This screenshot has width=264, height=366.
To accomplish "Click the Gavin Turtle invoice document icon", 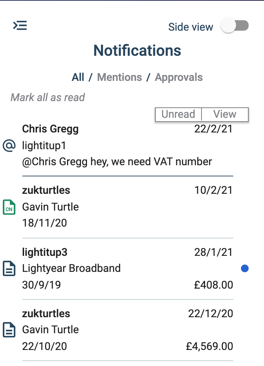I will coord(9,330).
